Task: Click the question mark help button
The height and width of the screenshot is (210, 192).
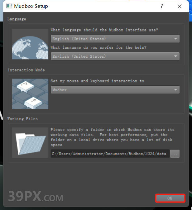Action: (x=161, y=6)
